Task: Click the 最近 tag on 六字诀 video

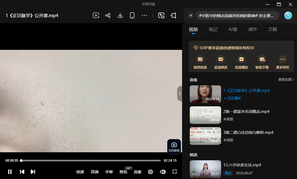Action: coord(228,173)
